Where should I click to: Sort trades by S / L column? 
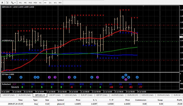[x=95, y=100]
